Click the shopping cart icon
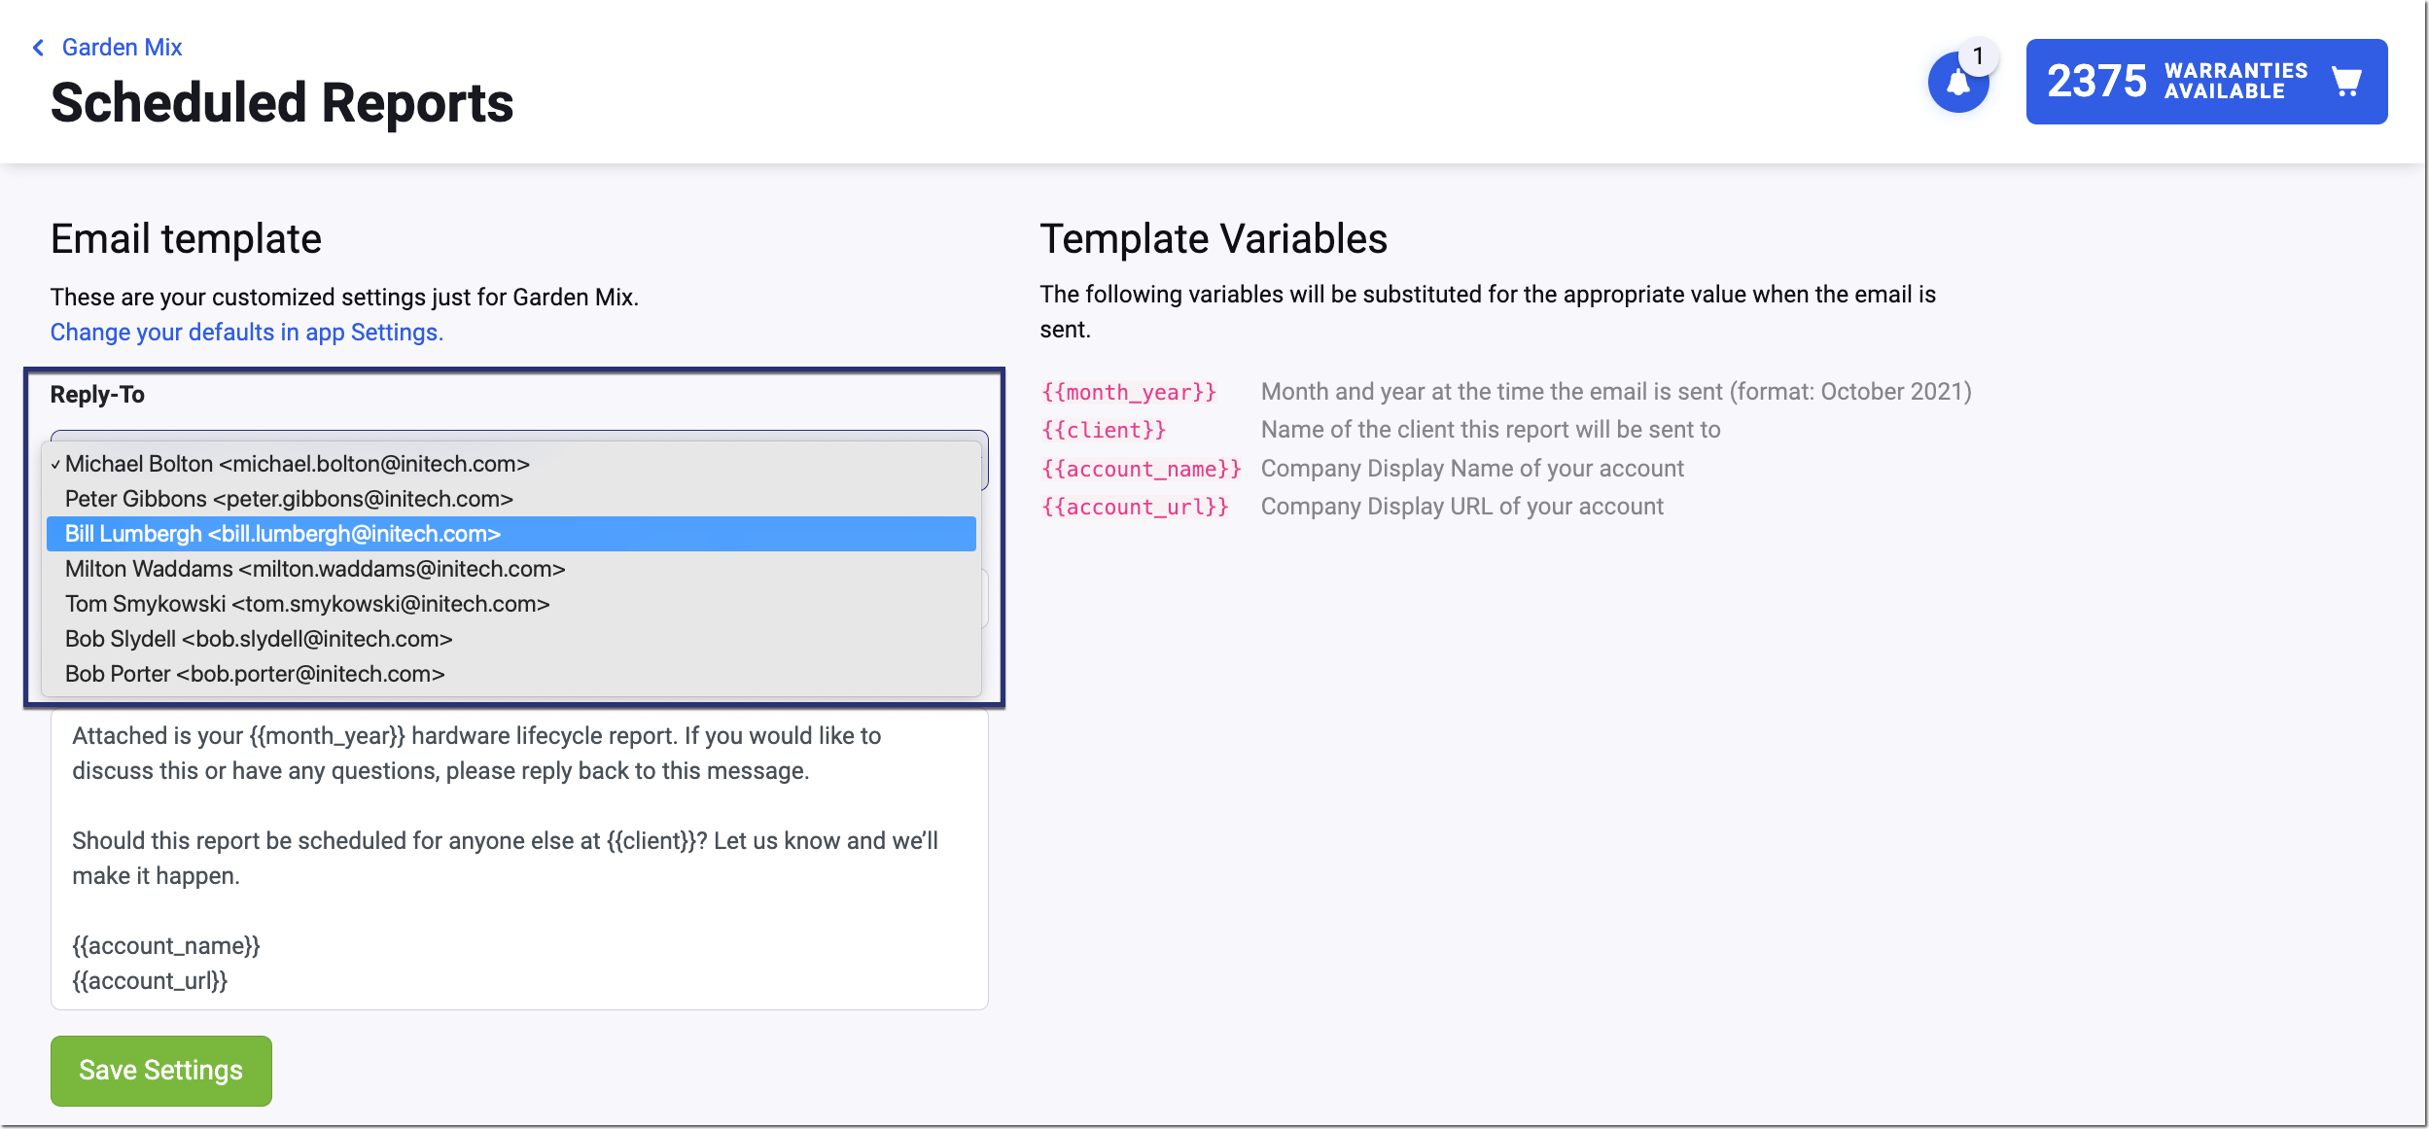The height and width of the screenshot is (1129, 2429). coord(2347,82)
